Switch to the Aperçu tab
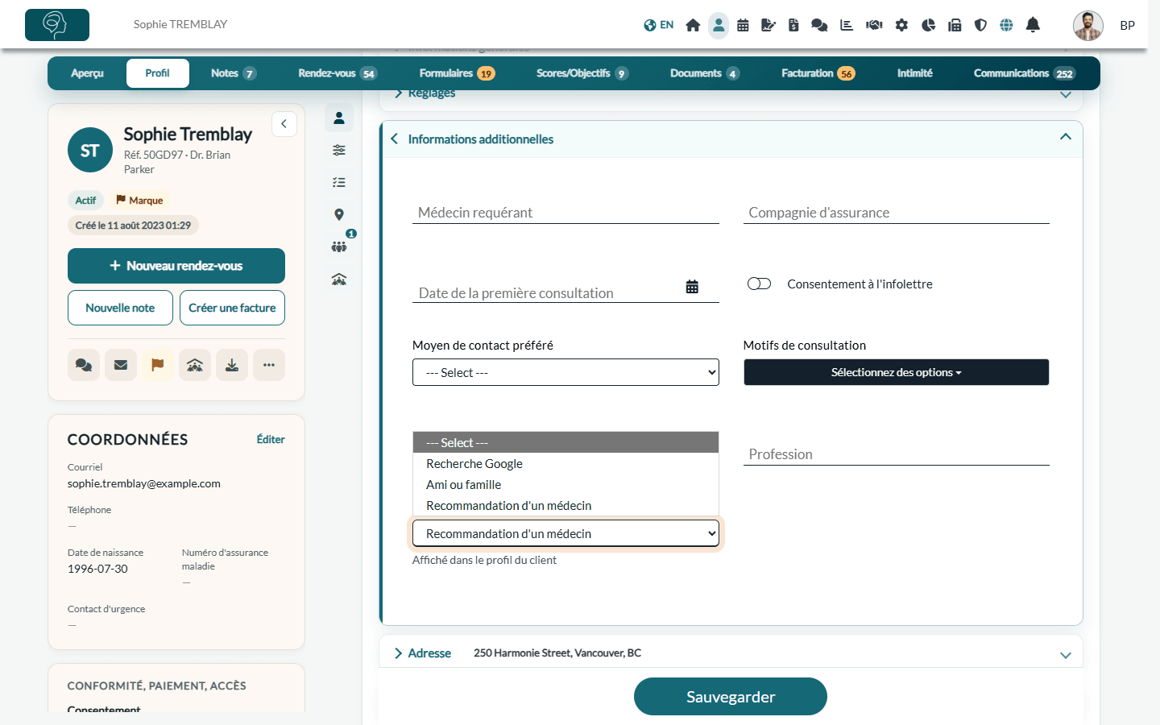The height and width of the screenshot is (725, 1160). 87,73
